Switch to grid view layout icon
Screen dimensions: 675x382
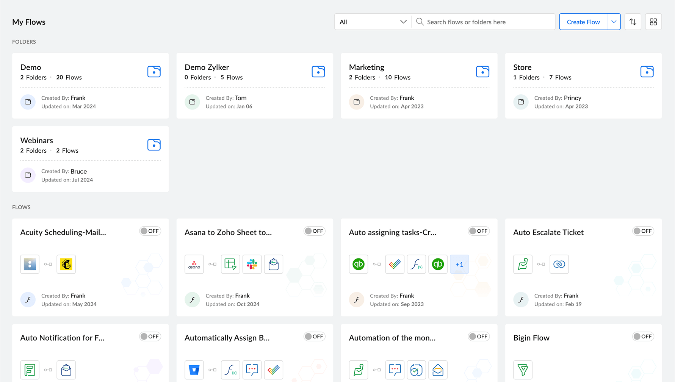653,22
